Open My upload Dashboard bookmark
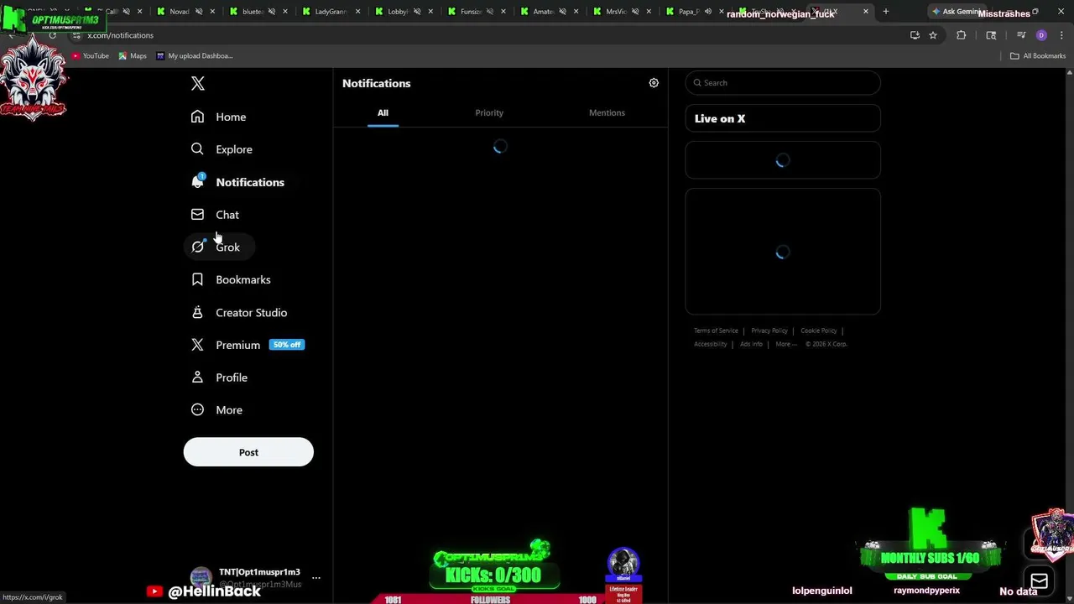Screen dimensions: 1074x604 tap(195, 55)
